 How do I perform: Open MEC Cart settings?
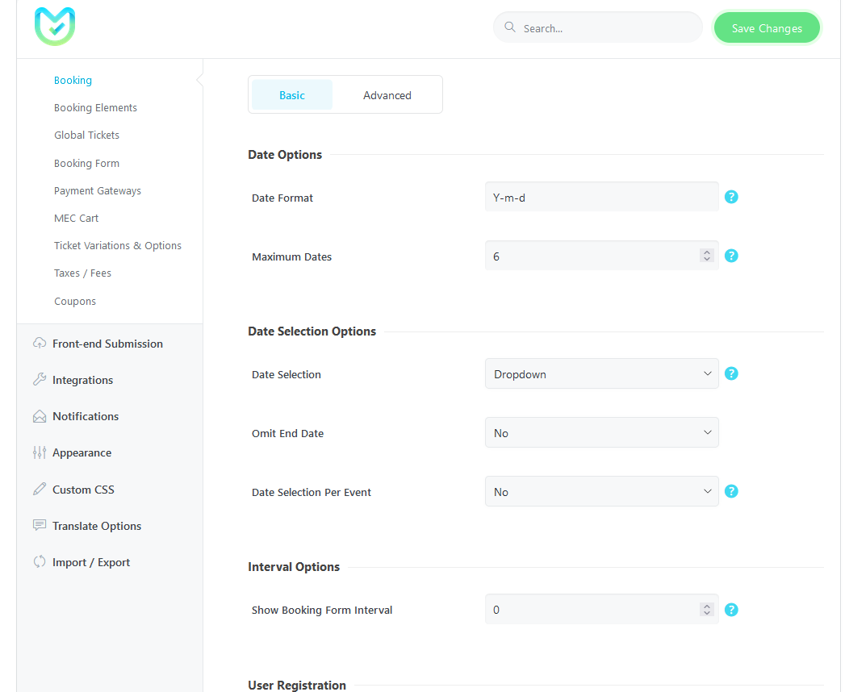pyautogui.click(x=76, y=218)
